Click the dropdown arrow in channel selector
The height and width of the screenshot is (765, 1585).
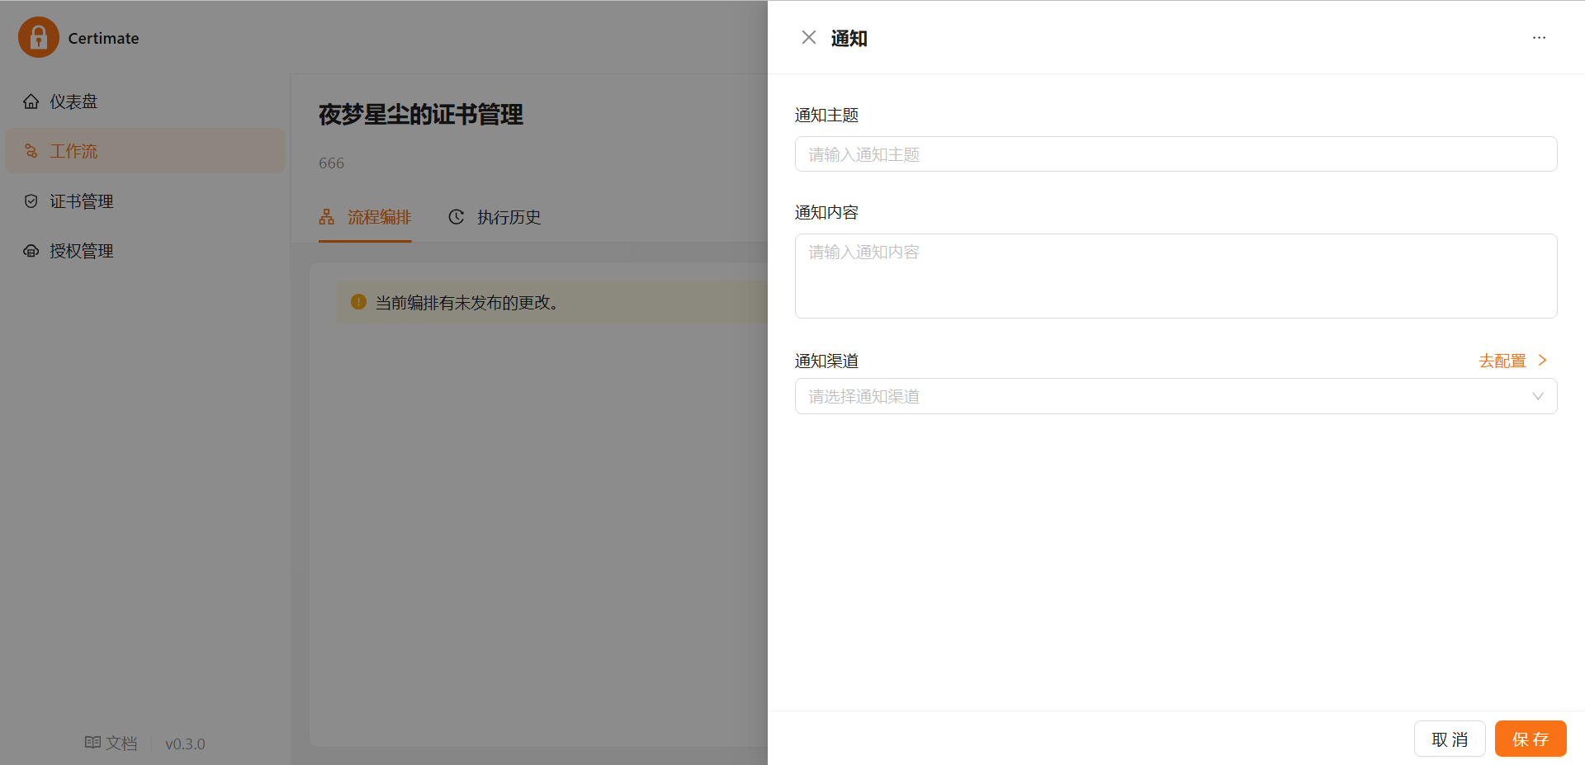(1537, 396)
